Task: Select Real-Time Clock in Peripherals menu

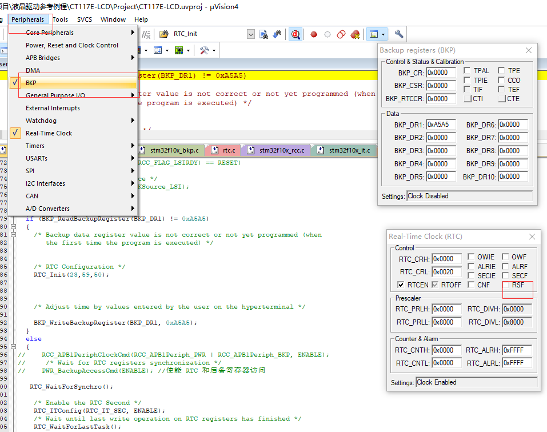Action: point(49,133)
